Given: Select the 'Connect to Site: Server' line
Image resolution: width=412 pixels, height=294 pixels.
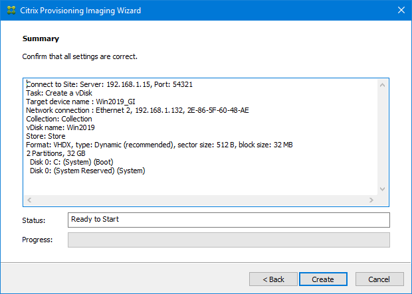Looking at the screenshot, I should (109, 84).
